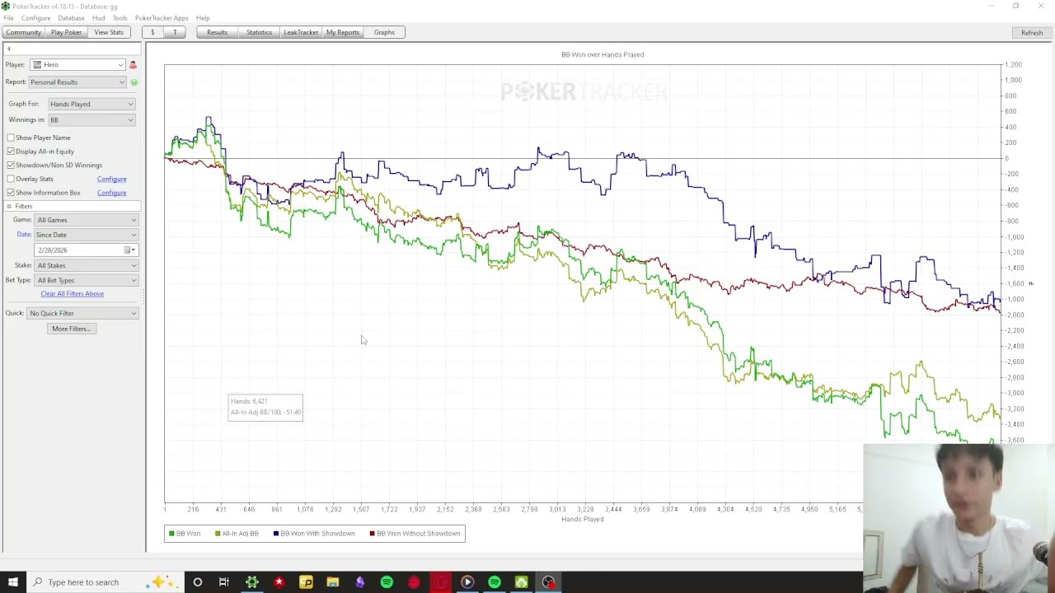This screenshot has height=593, width=1055.
Task: Select the $ cash games button
Action: click(x=152, y=32)
